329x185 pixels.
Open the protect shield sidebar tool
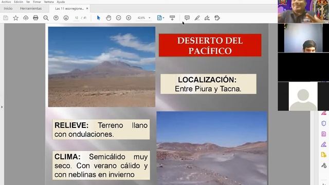(324, 123)
